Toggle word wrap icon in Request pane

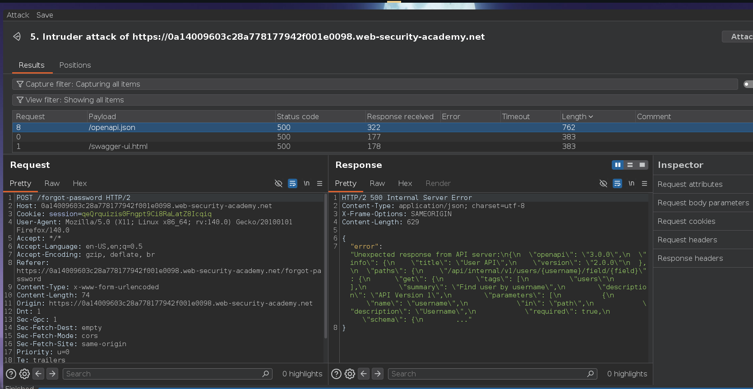coord(292,183)
